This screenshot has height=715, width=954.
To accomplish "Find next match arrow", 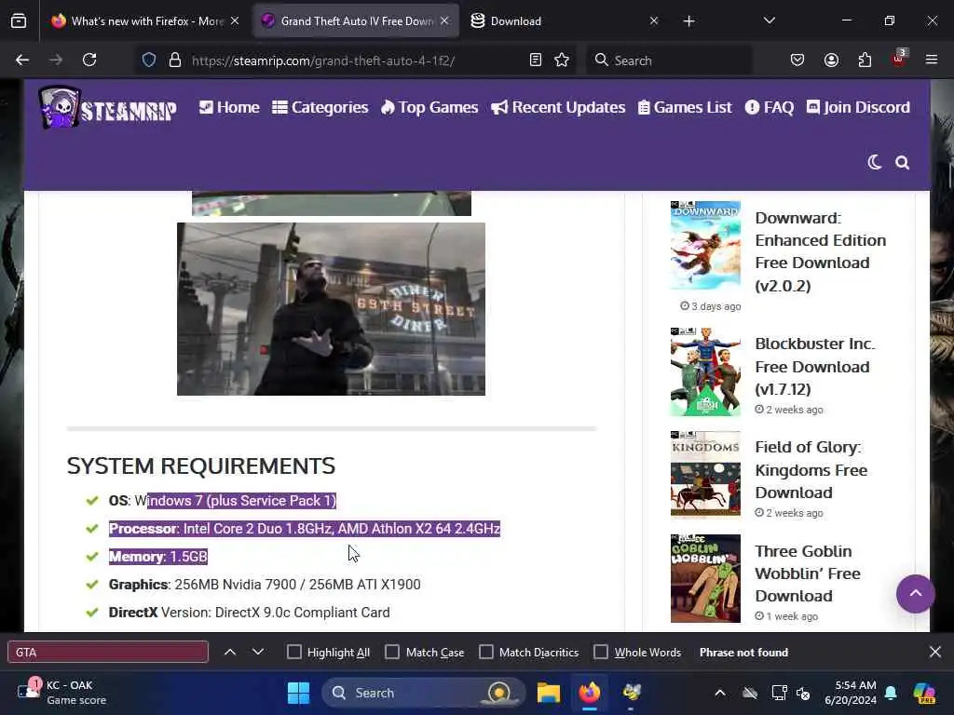I will (258, 652).
